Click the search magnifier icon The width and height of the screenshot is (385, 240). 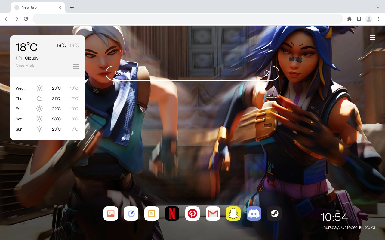tap(266, 73)
